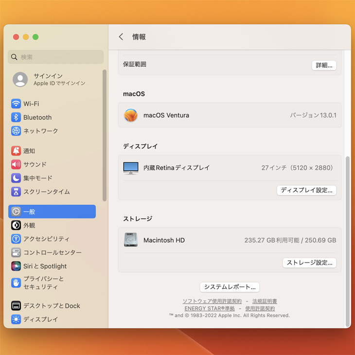Click the main pane vertical scrollbar
Viewport: 355px width, 355px height.
pos(348,241)
